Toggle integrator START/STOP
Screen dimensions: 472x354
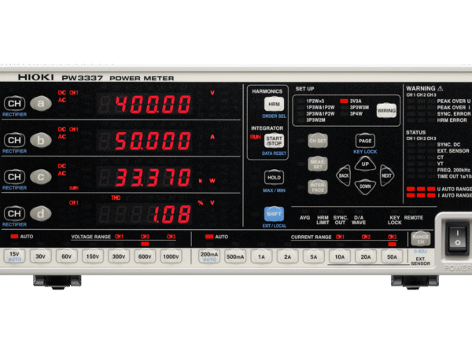pos(274,142)
